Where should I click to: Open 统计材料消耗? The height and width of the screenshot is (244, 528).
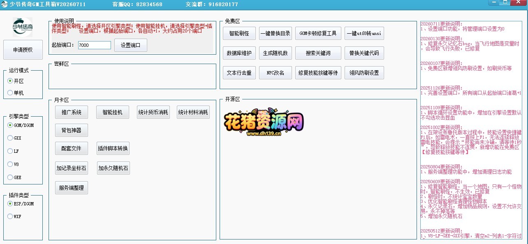coord(193,112)
